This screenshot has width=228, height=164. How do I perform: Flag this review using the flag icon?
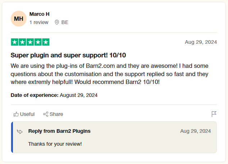214,114
